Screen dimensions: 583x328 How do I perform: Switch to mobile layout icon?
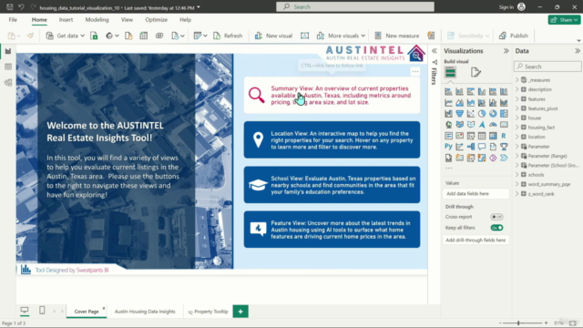point(42,310)
